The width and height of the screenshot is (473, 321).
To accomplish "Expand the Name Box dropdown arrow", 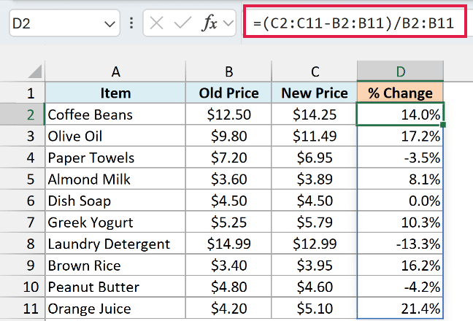I will pyautogui.click(x=109, y=24).
